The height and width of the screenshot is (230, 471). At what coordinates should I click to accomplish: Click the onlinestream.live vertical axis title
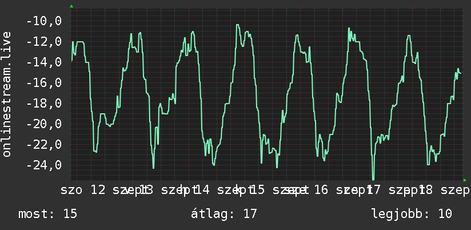[7, 94]
